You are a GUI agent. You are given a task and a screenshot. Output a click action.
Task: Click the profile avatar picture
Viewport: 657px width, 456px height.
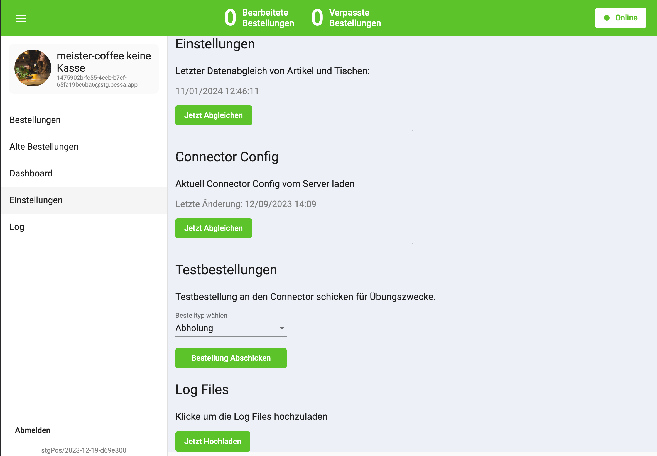pyautogui.click(x=33, y=68)
